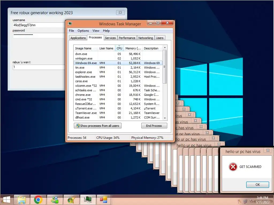Select the uTorrent.exe process
Image resolution: width=274 pixels, height=205 pixels.
click(x=118, y=108)
